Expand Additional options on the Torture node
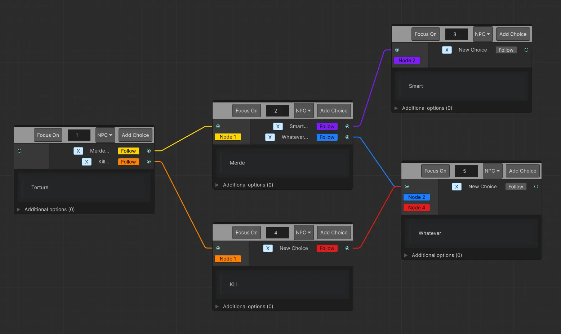The image size is (561, 334). 18,209
